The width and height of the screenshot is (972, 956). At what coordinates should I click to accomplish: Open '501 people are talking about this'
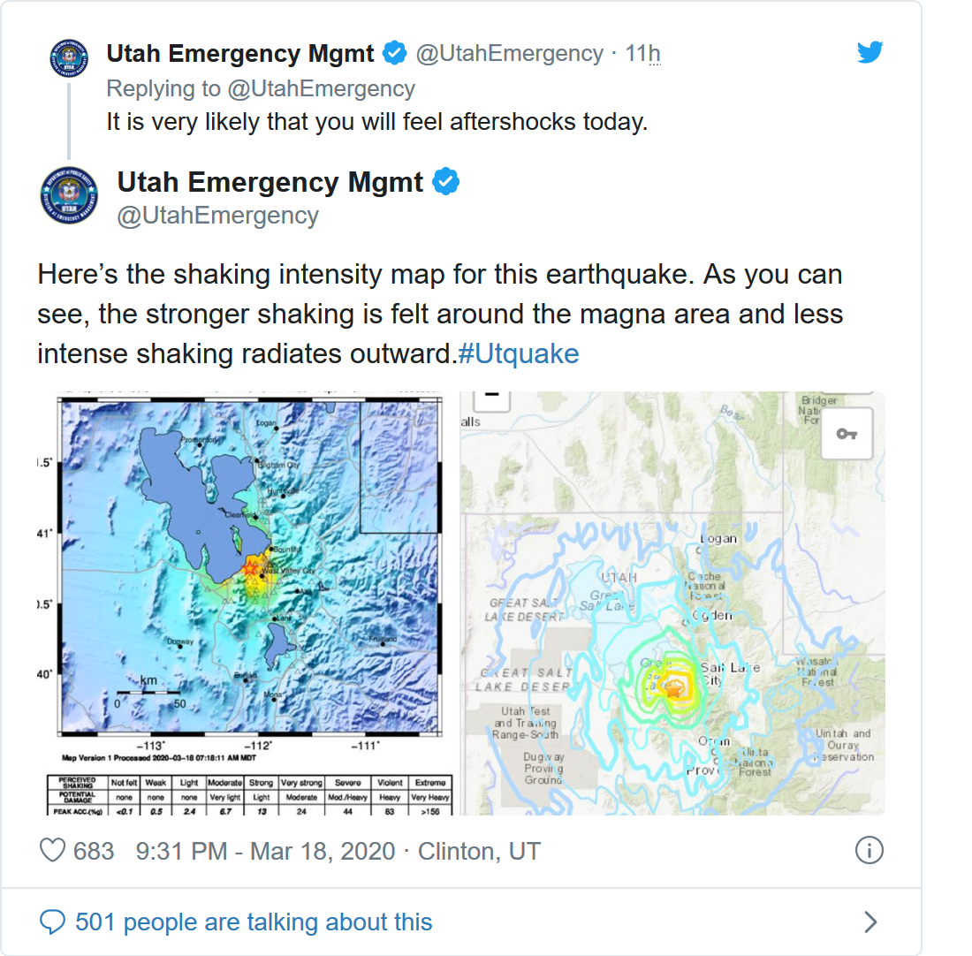(x=254, y=922)
